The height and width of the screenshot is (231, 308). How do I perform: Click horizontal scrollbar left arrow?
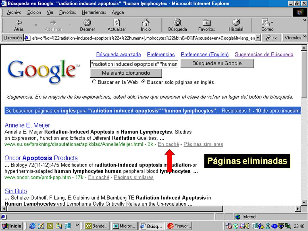4,209
